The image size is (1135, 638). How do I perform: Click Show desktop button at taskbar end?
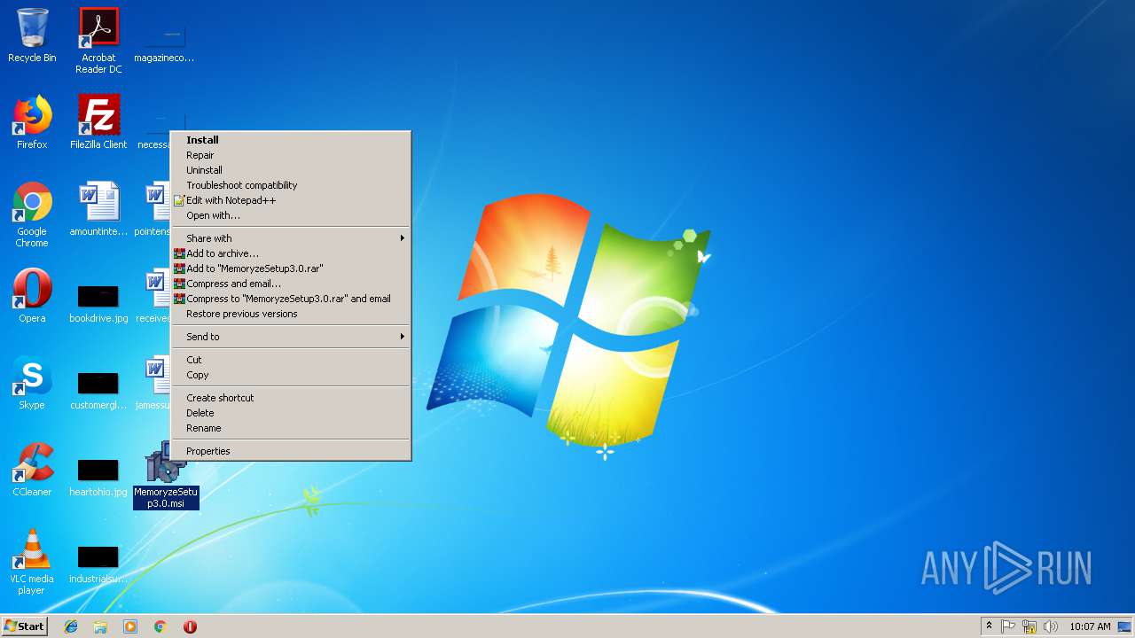(1124, 626)
